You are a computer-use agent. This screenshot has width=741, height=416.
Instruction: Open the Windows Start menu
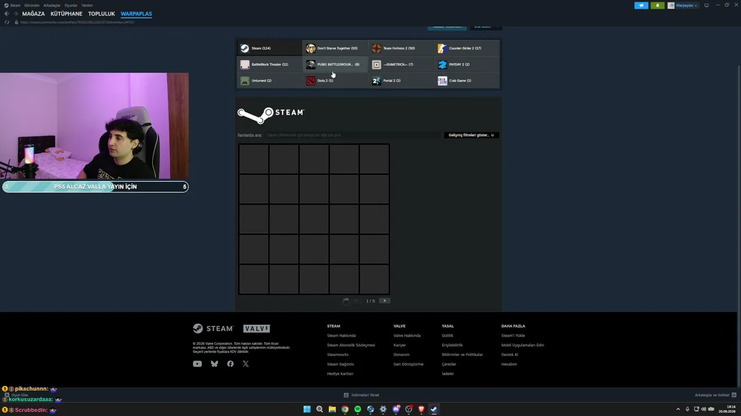[307, 410]
